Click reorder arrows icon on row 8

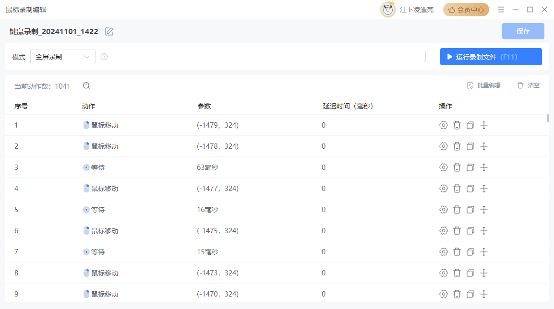tap(484, 273)
